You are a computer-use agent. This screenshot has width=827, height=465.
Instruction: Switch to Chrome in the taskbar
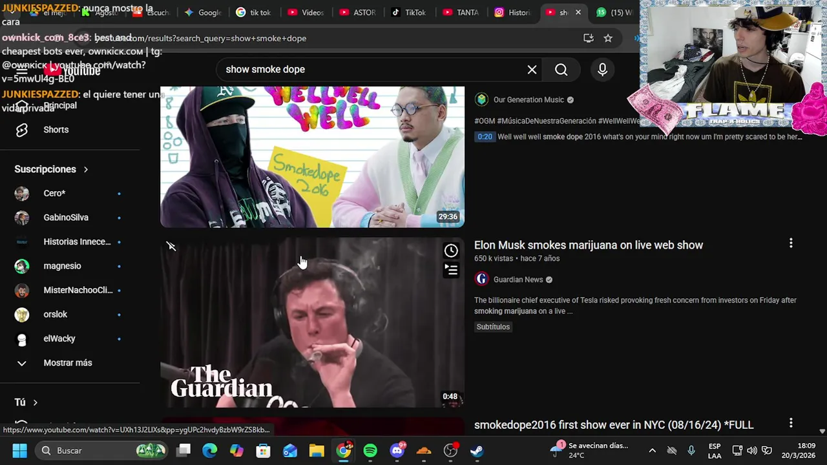tap(344, 450)
